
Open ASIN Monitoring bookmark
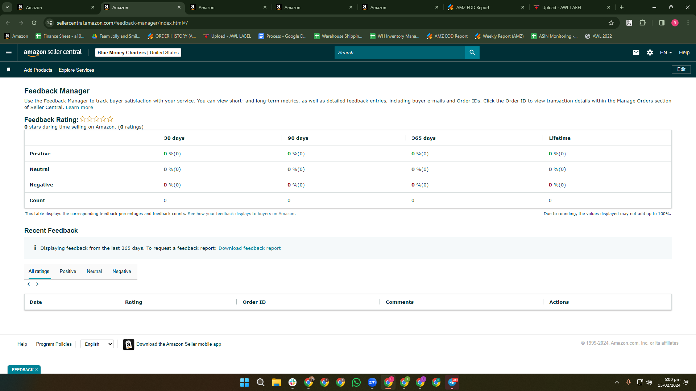pos(554,36)
